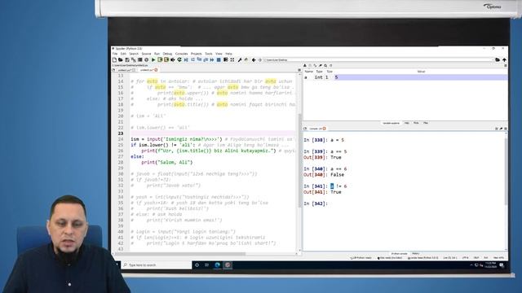Click the browse working directory folder icon

point(498,59)
